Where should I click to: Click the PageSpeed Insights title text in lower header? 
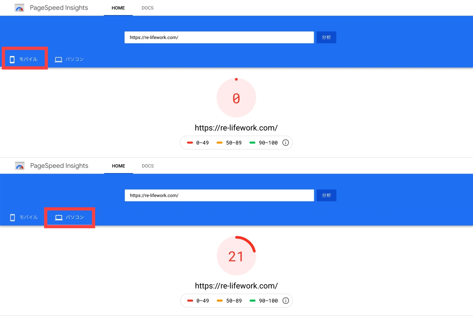point(59,166)
